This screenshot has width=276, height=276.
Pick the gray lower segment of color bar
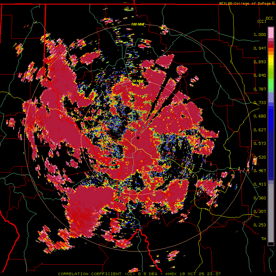[271, 213]
